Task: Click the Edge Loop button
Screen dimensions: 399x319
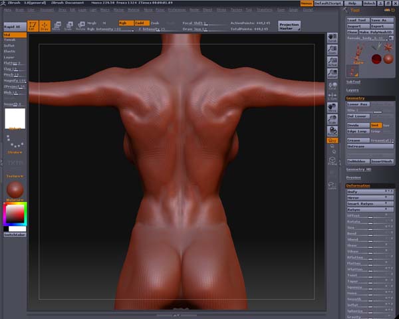Action: (358, 132)
